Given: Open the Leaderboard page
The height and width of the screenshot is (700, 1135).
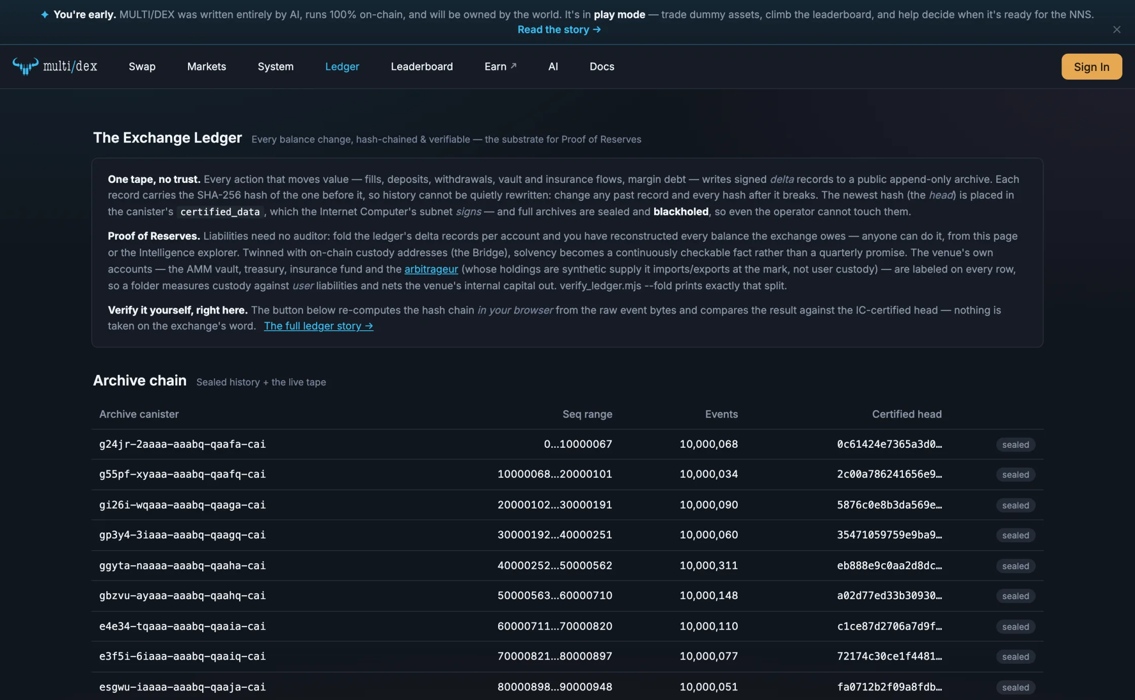Looking at the screenshot, I should point(422,66).
